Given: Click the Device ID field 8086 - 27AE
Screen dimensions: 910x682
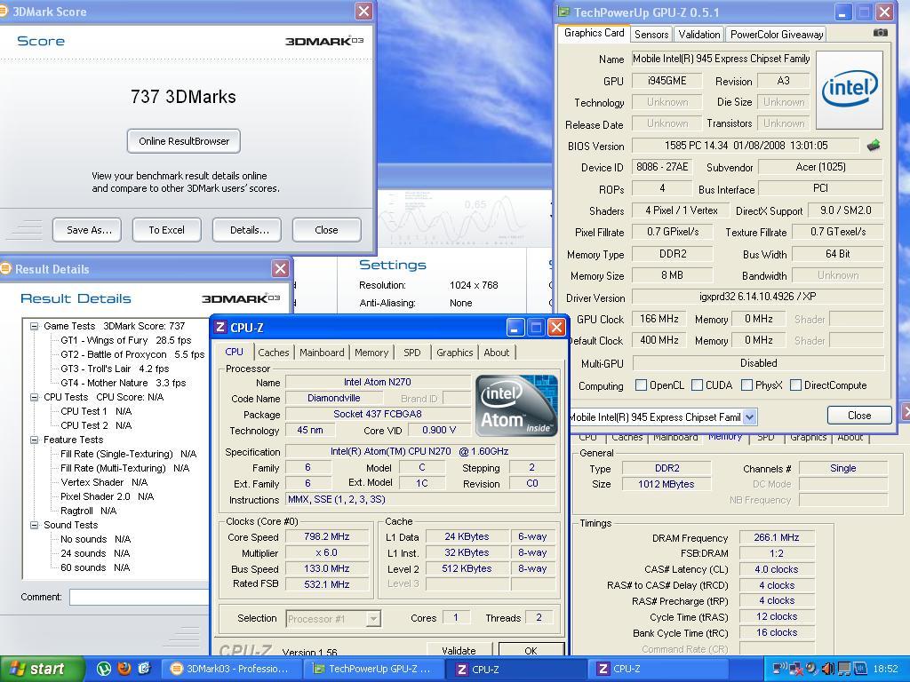Looking at the screenshot, I should click(x=662, y=167).
